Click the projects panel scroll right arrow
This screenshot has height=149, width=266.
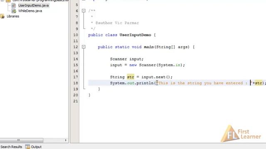click(66, 140)
